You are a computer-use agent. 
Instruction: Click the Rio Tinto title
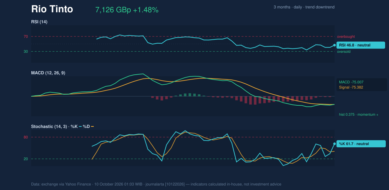pyautogui.click(x=52, y=9)
